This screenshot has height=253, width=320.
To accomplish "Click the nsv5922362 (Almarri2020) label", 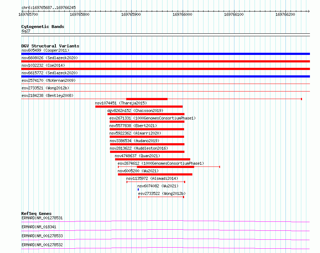I will point(135,133).
